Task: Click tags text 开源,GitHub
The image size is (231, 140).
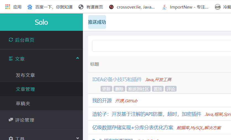Action: (x=126, y=101)
